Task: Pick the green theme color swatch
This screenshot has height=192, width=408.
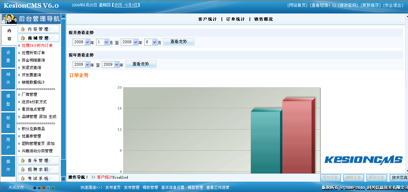Action: point(53,188)
